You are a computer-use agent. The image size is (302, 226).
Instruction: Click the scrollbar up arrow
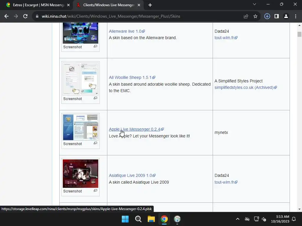click(299, 25)
